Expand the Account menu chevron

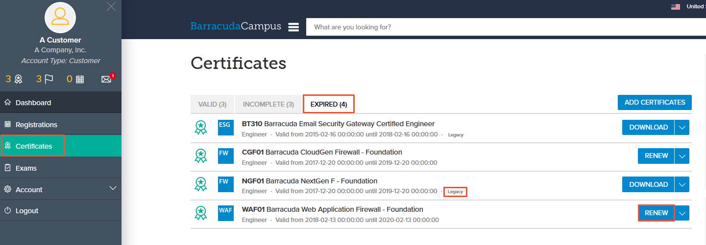[x=113, y=188]
